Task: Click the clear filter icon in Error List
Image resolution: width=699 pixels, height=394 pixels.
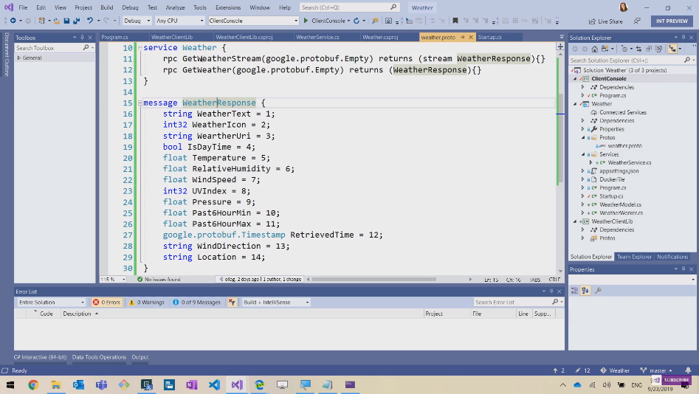Action: point(232,303)
